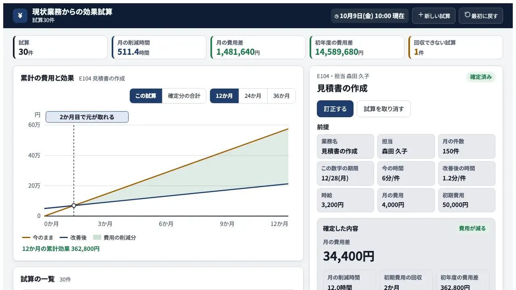The width and height of the screenshot is (516, 290).
Task: Click the 今のまま legend swatch
Action: click(26, 238)
